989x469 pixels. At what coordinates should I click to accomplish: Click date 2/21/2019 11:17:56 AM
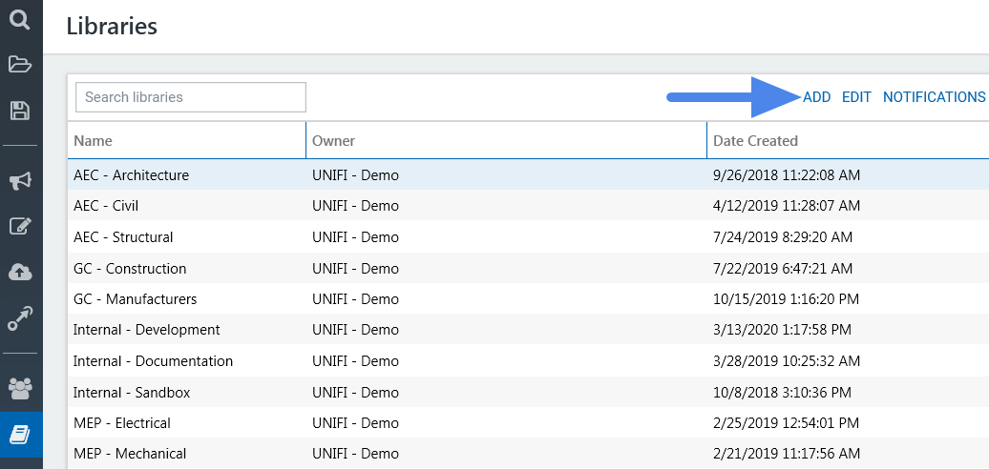click(x=787, y=454)
